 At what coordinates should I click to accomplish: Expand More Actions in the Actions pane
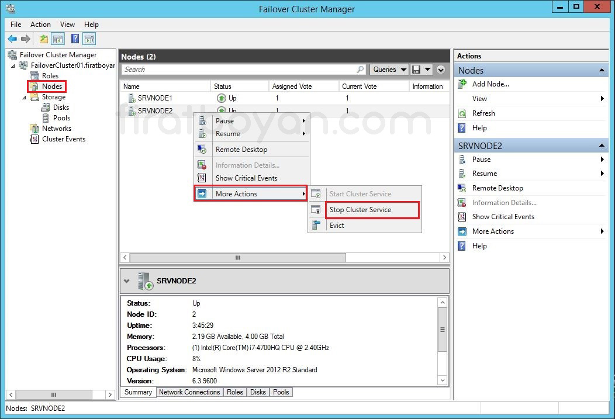coord(531,231)
